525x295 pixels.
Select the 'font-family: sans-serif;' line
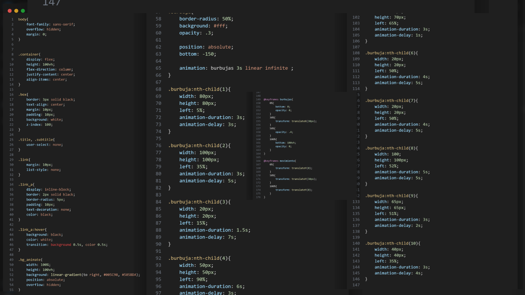50,24
